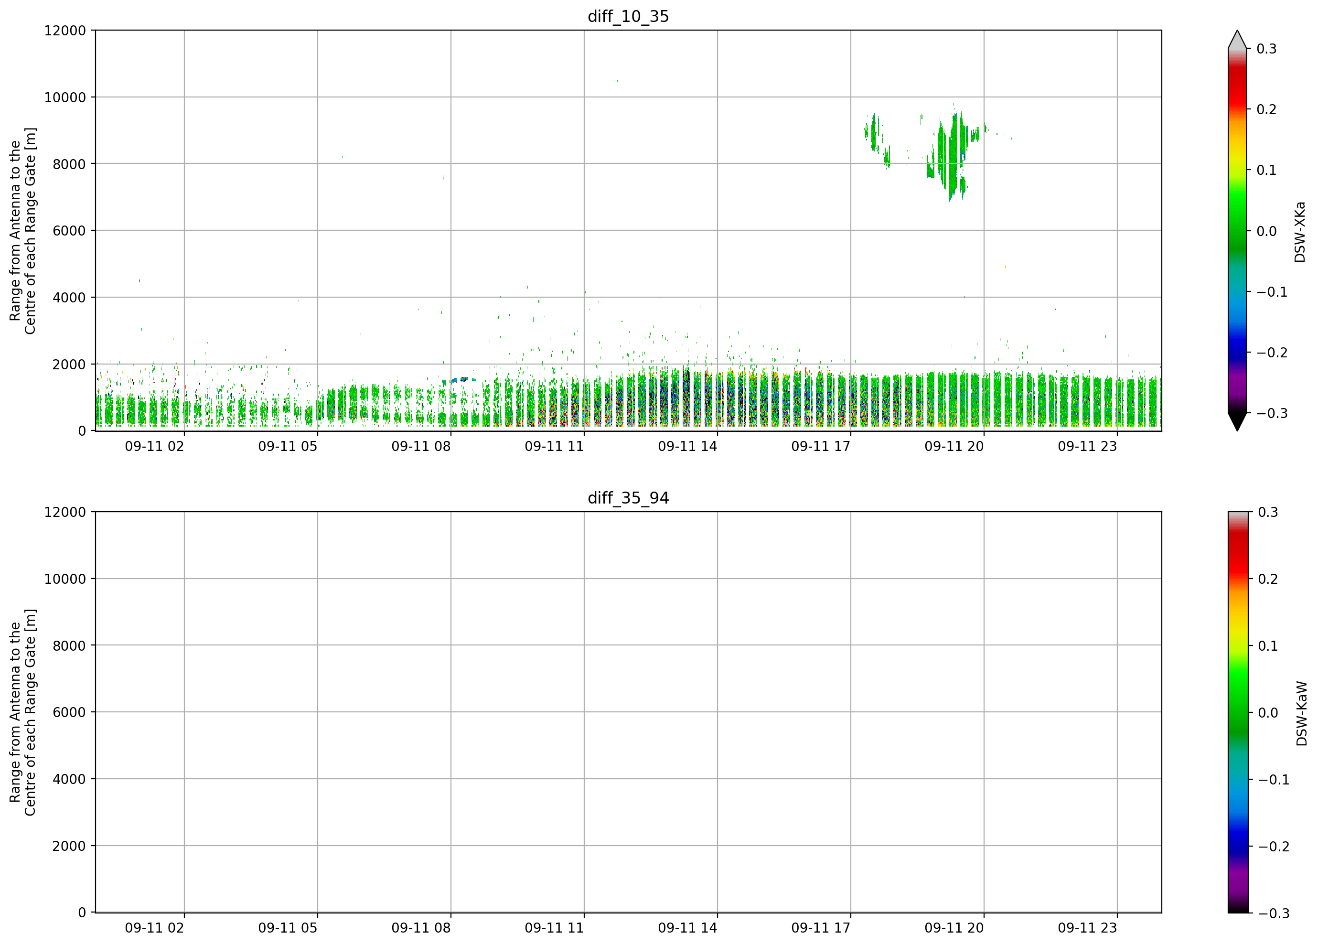Click the diff_35_94 plot title
Viewport: 1318px width, 945px height.
(628, 498)
